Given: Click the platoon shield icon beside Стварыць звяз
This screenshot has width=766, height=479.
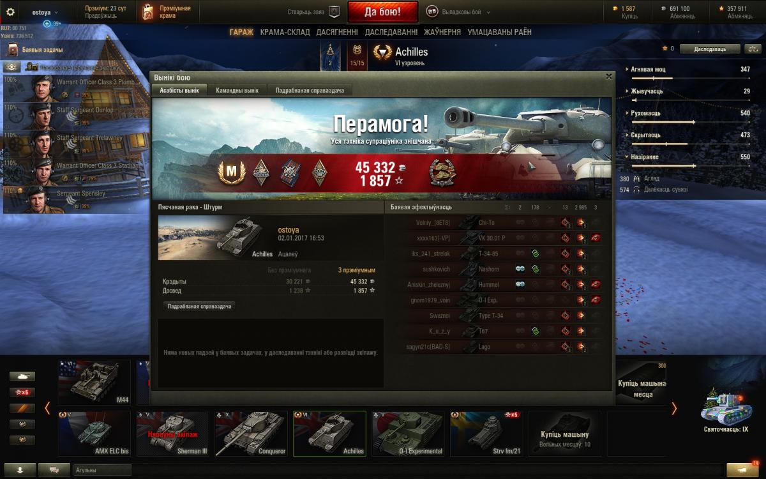Looking at the screenshot, I should pos(334,11).
